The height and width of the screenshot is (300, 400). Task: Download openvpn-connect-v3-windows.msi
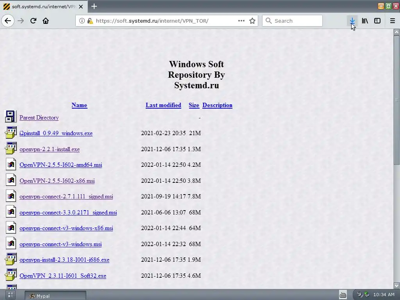[61, 244]
